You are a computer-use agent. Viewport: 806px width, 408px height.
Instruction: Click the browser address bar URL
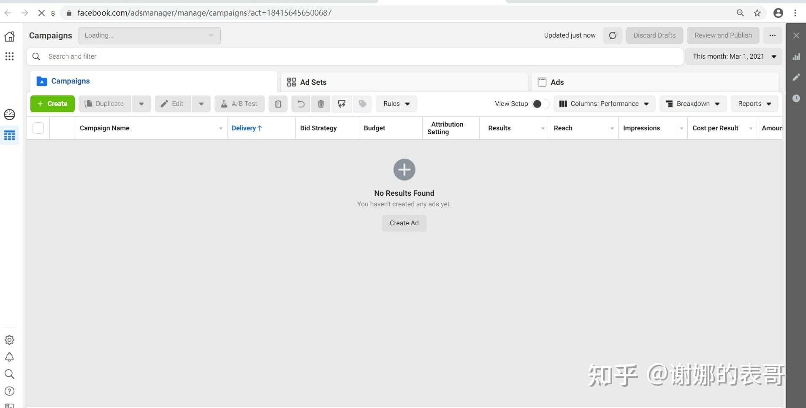pos(204,13)
